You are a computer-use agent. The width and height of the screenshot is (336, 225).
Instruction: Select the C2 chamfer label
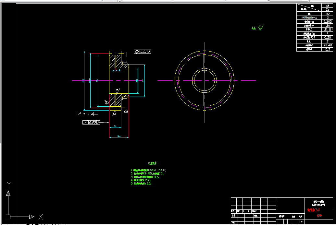(x=126, y=112)
